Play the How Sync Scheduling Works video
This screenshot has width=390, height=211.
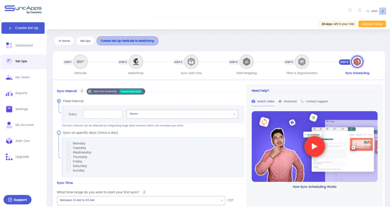click(x=314, y=146)
